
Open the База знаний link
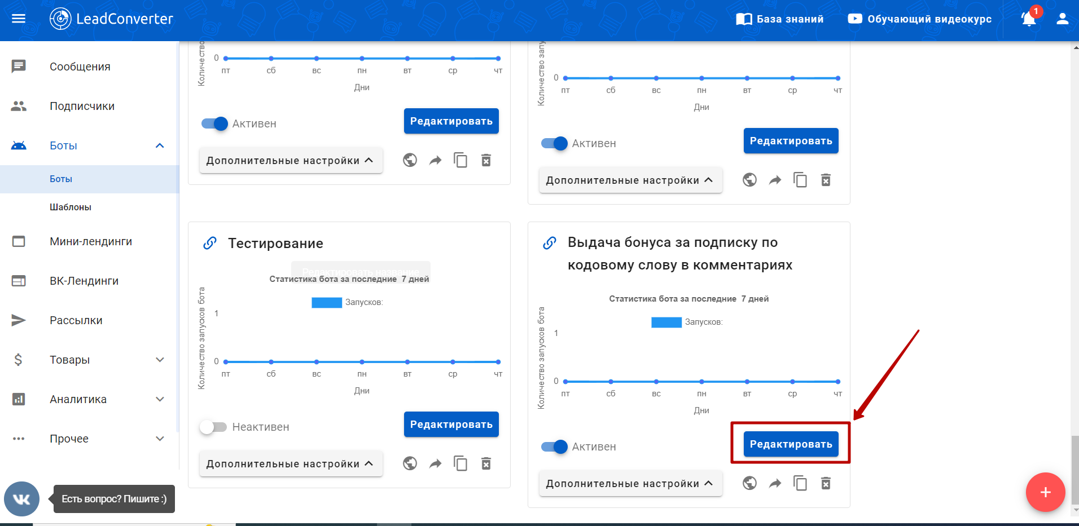[x=780, y=19]
